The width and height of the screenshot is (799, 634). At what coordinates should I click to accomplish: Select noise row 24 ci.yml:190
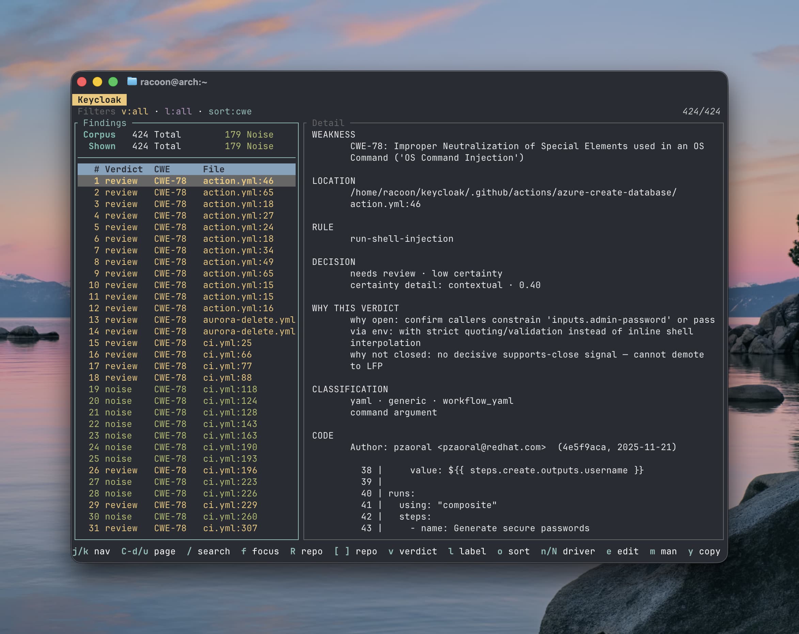pos(186,447)
